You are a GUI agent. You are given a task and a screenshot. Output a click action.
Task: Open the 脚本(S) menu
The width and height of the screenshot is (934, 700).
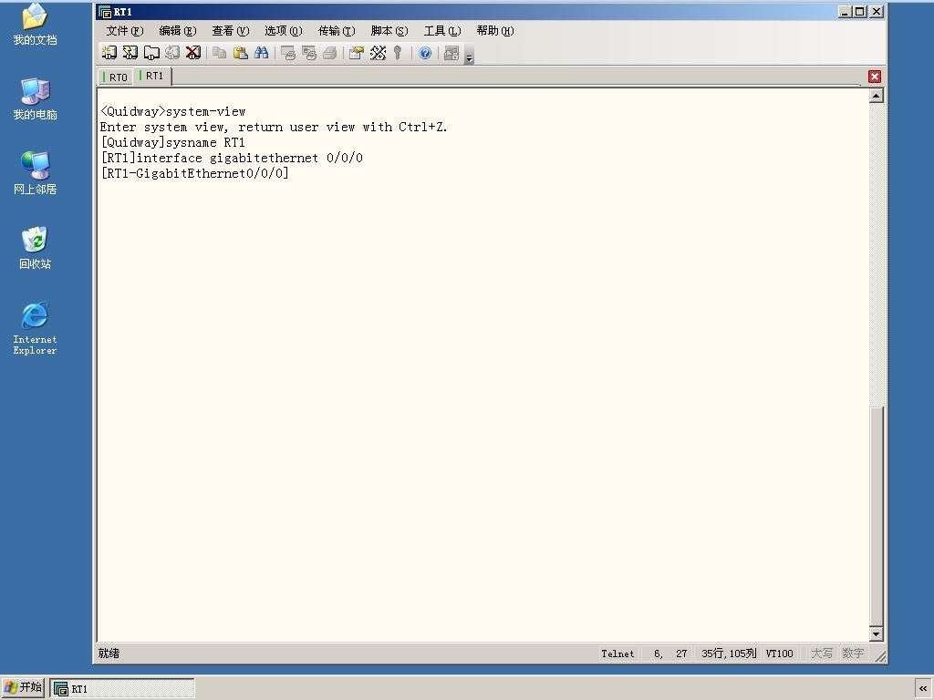click(x=389, y=31)
